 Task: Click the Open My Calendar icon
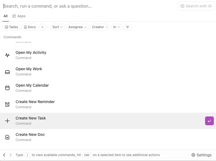pos(7,88)
